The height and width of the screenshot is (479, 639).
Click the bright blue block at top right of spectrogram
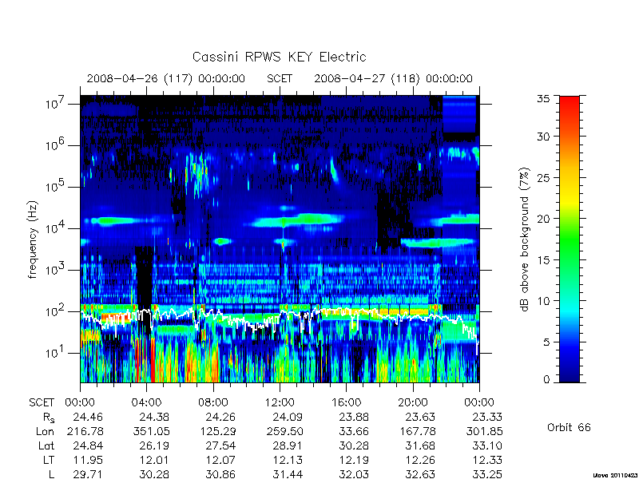(459, 114)
